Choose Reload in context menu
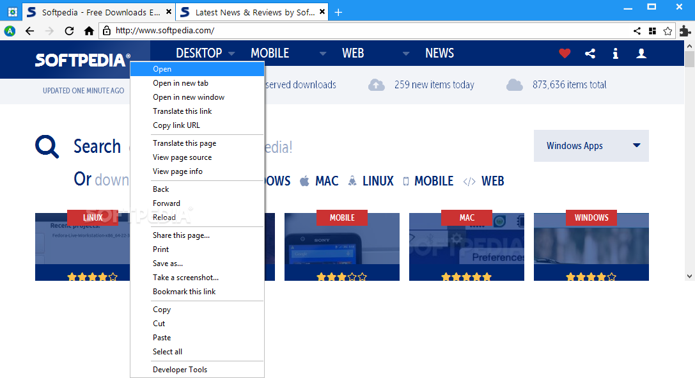 (197, 217)
